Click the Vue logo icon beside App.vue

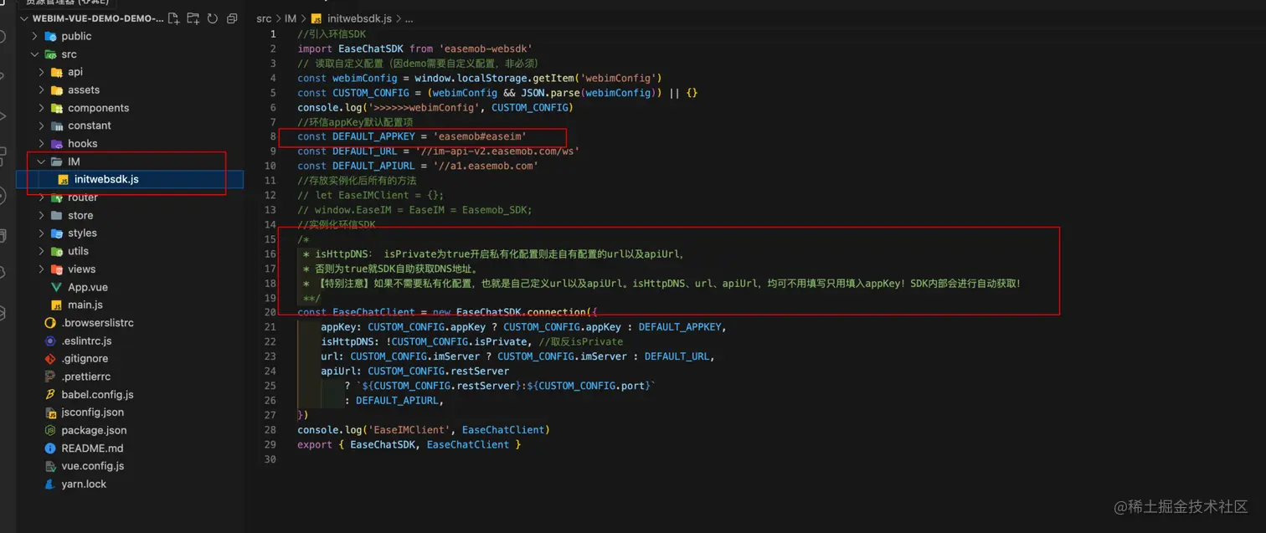[57, 287]
